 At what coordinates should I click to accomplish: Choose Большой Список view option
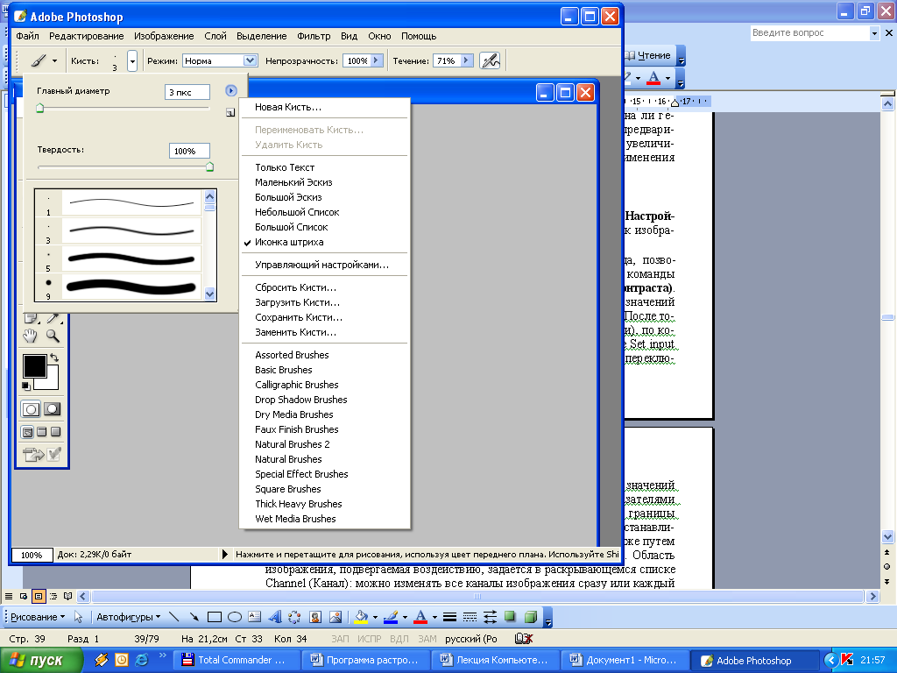pos(324,227)
